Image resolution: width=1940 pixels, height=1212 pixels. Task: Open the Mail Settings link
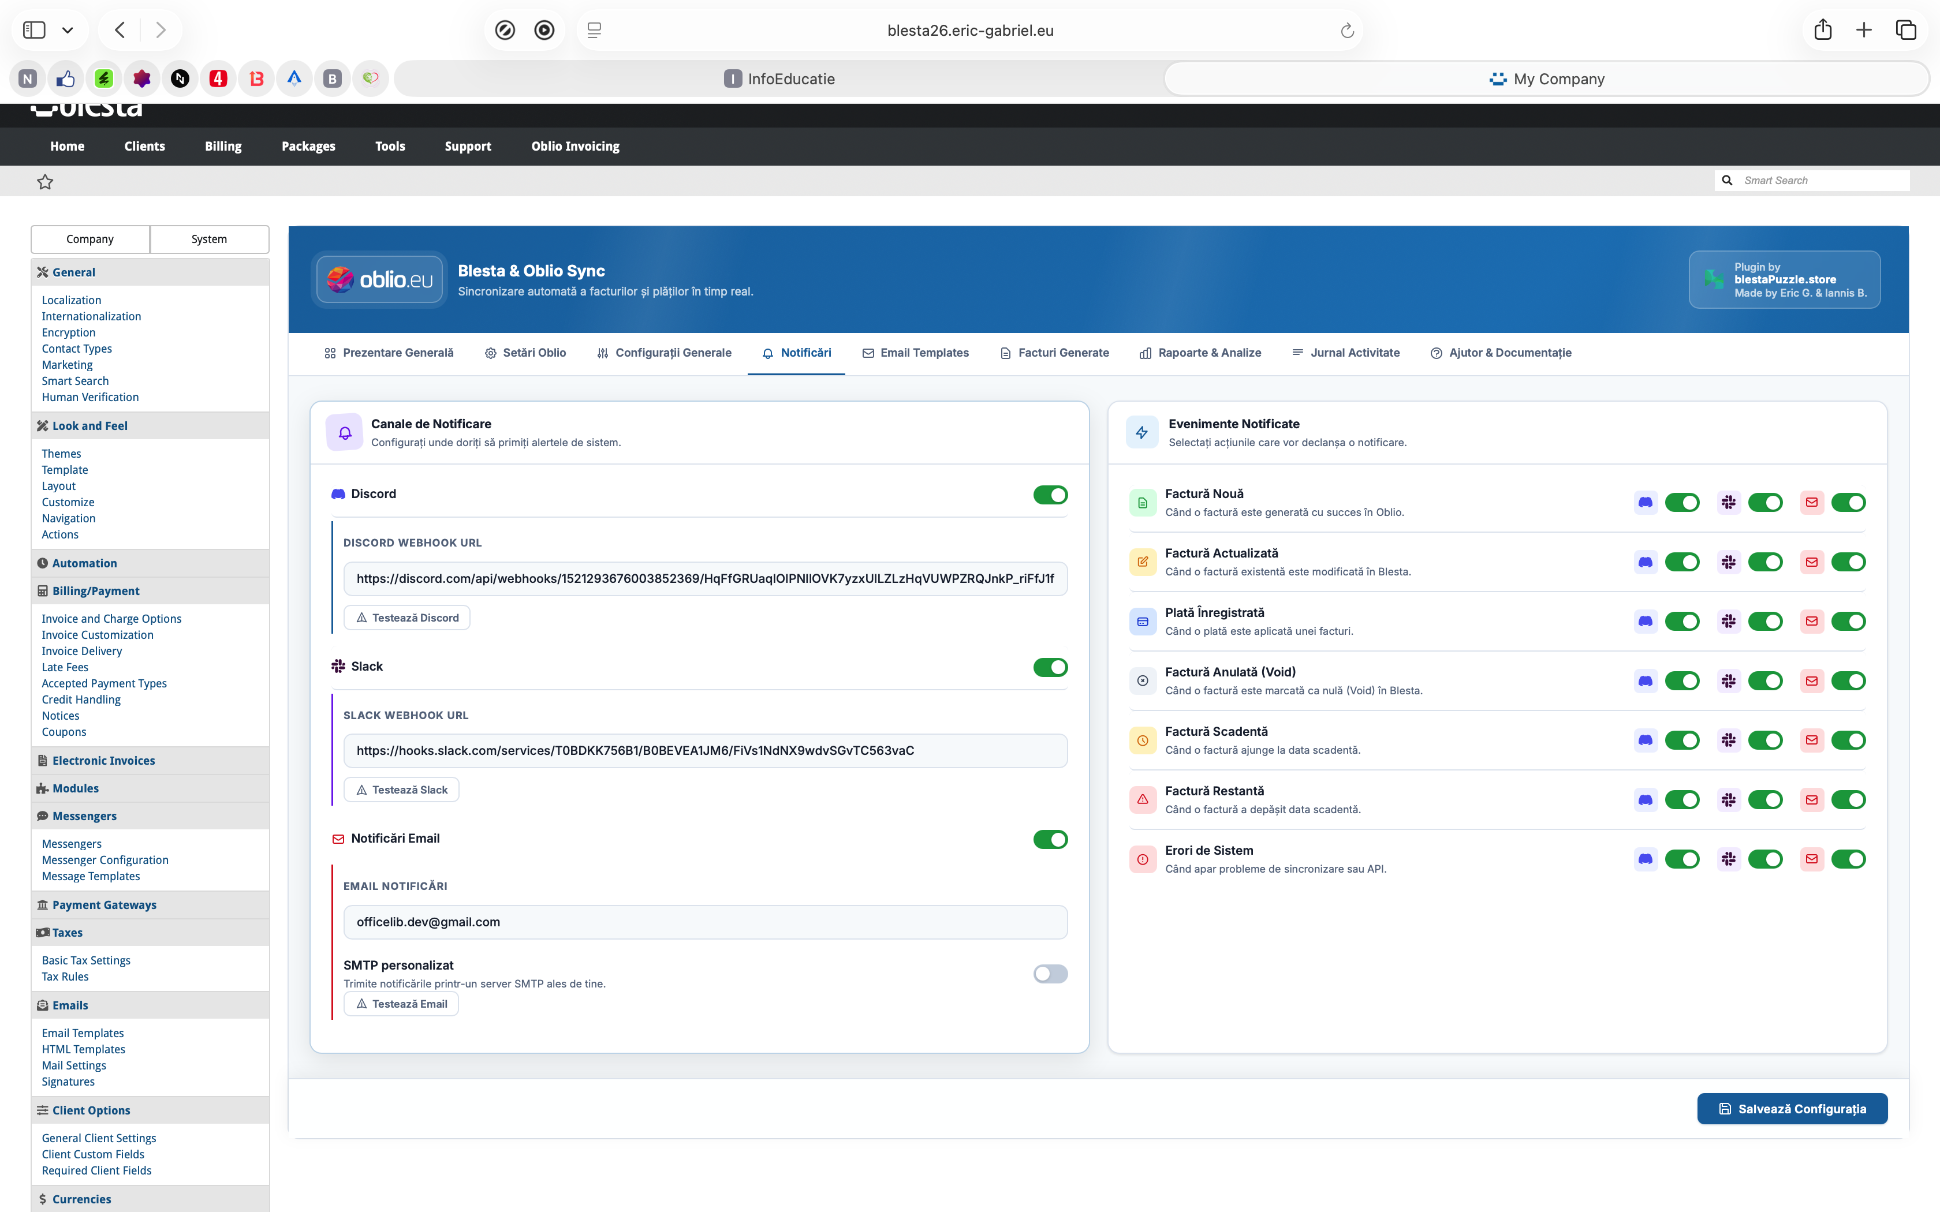pyautogui.click(x=74, y=1065)
